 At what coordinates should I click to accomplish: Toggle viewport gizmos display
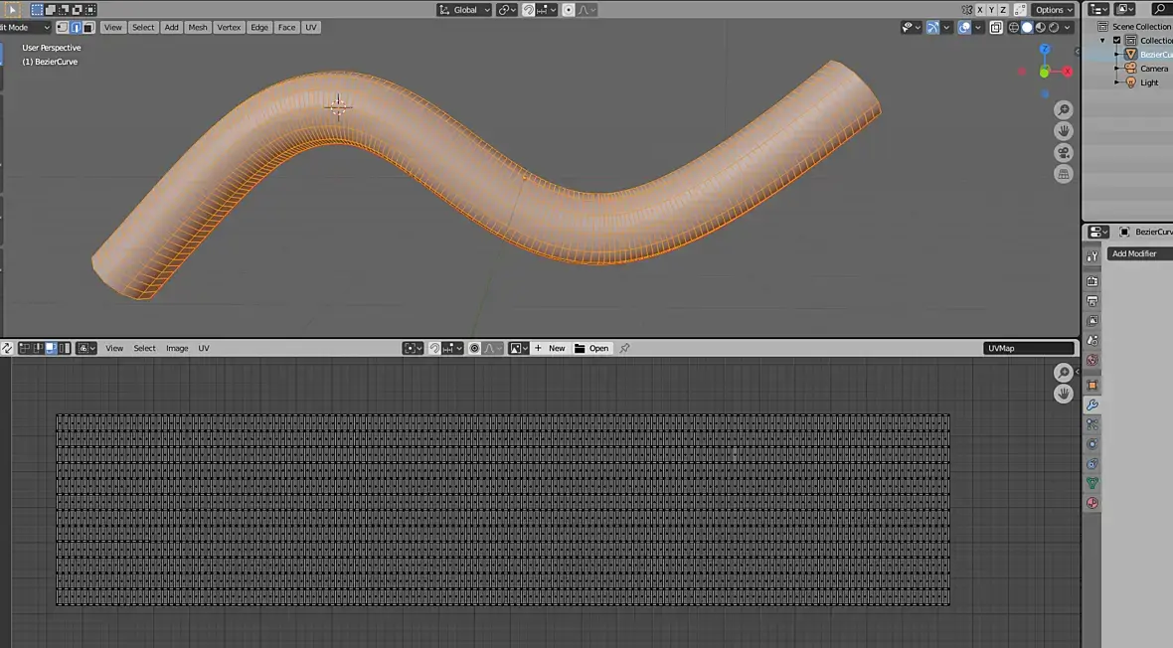pyautogui.click(x=932, y=27)
